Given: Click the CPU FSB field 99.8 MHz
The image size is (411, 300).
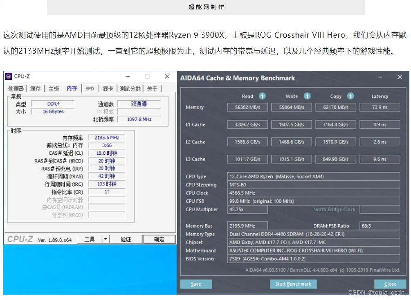Looking at the screenshot, I should click(x=314, y=201).
